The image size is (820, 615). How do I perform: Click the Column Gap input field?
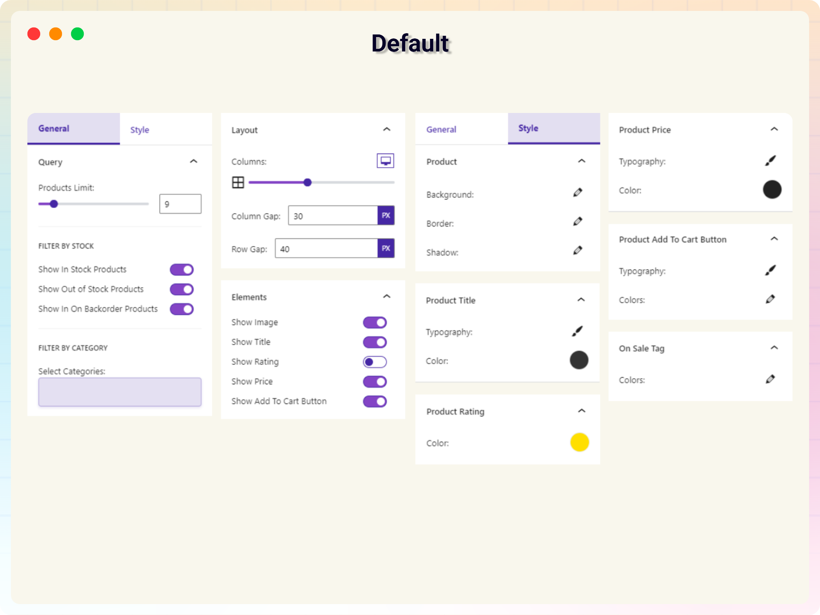pyautogui.click(x=333, y=215)
